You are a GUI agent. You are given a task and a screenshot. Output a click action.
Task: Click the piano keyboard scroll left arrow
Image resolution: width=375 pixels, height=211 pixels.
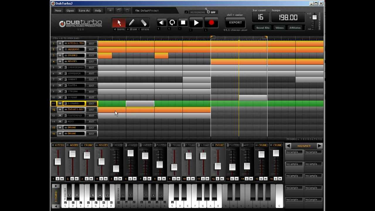[x=55, y=206]
